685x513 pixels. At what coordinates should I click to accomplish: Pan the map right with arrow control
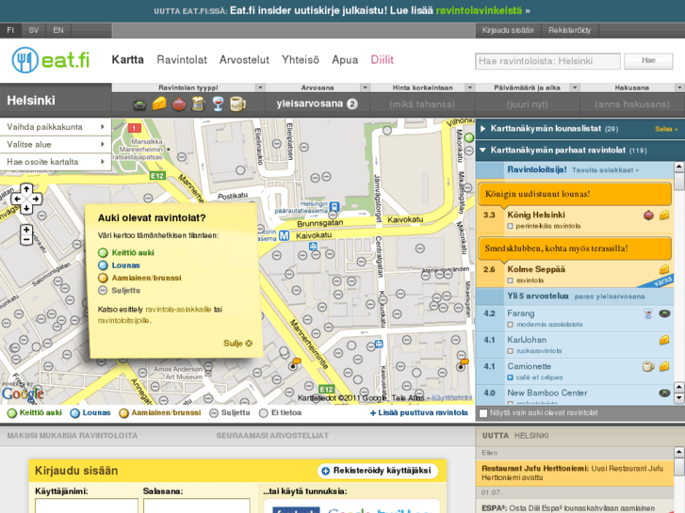click(36, 199)
